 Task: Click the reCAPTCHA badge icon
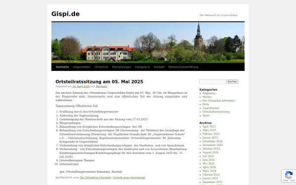pyautogui.click(x=289, y=176)
